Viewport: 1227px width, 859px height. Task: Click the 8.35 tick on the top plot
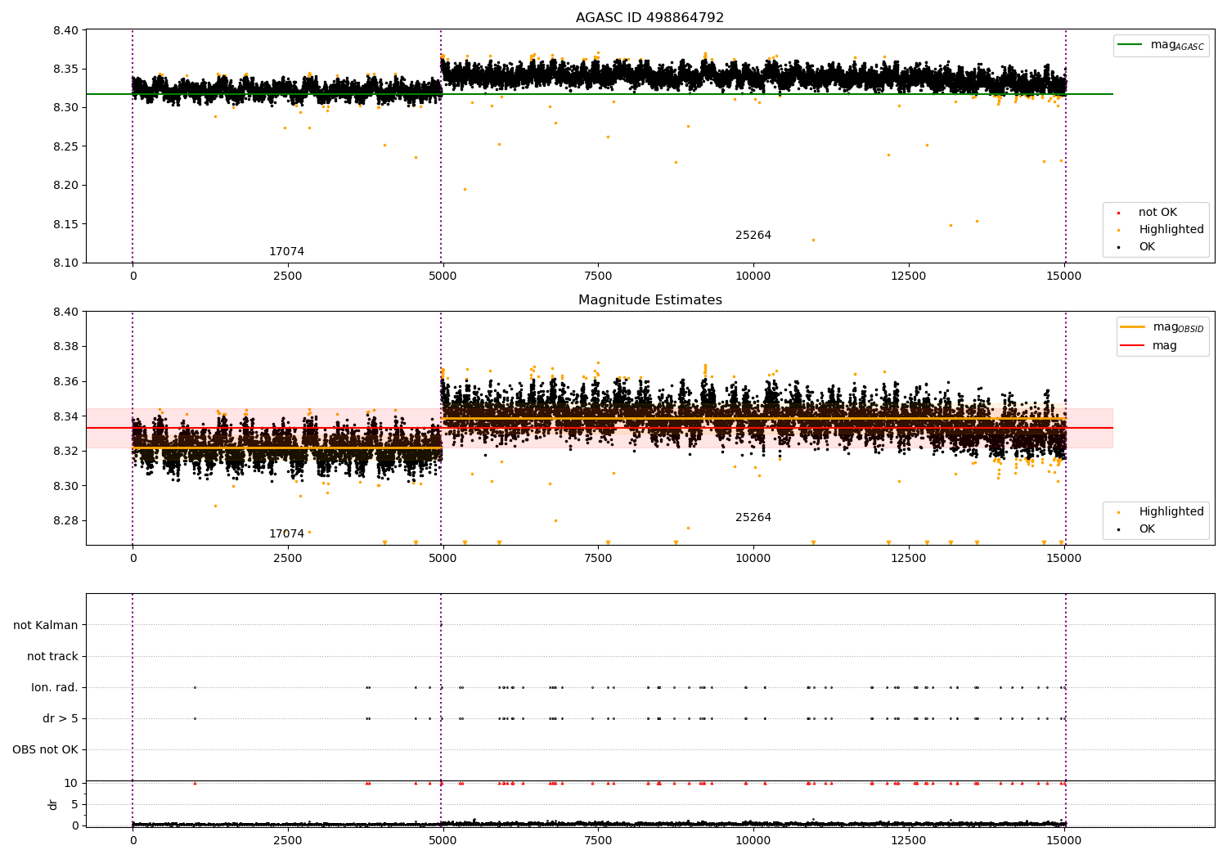point(65,69)
